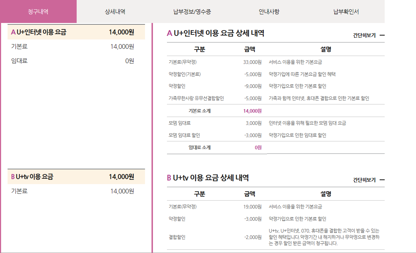This screenshot has height=253, width=416.
Task: Click the 가족무한사랑 유무선결합할인 row
Action: pyautogui.click(x=196, y=98)
